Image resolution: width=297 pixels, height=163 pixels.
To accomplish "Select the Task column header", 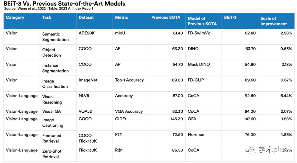I will pyautogui.click(x=47, y=18).
